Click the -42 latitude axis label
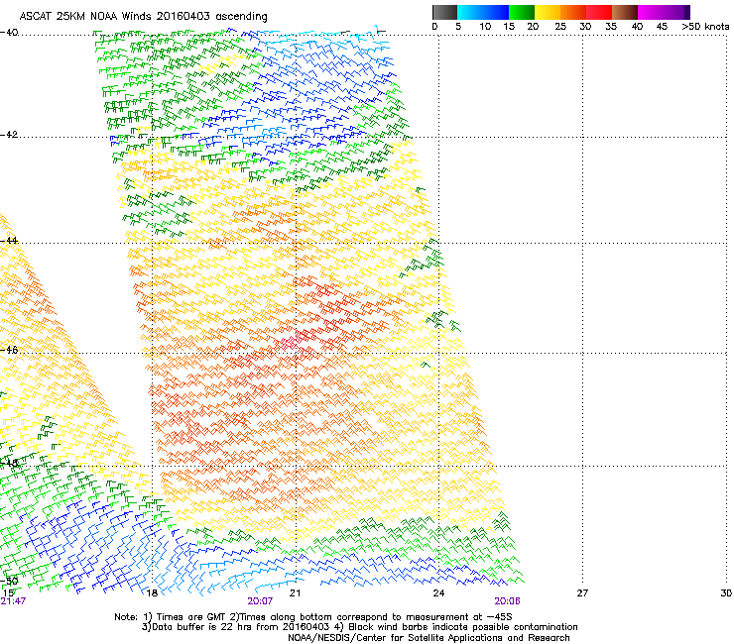 click(9, 134)
